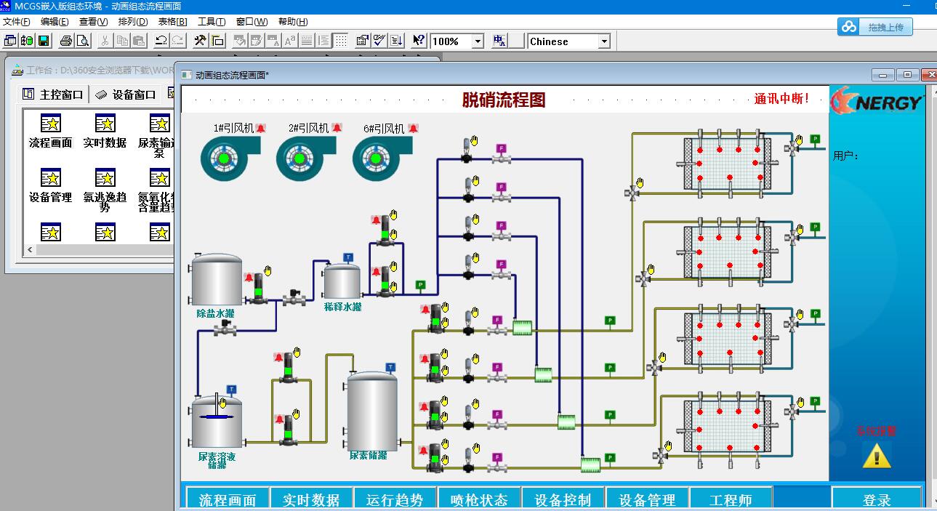The height and width of the screenshot is (511, 937).
Task: Open the 工具(T) menu
Action: [212, 22]
